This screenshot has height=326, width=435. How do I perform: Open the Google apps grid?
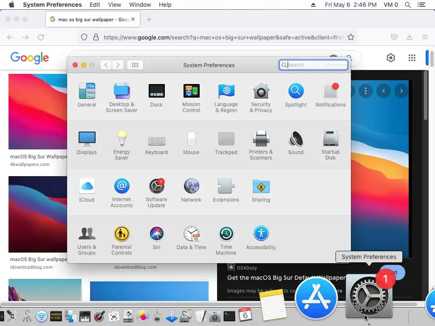pyautogui.click(x=412, y=58)
